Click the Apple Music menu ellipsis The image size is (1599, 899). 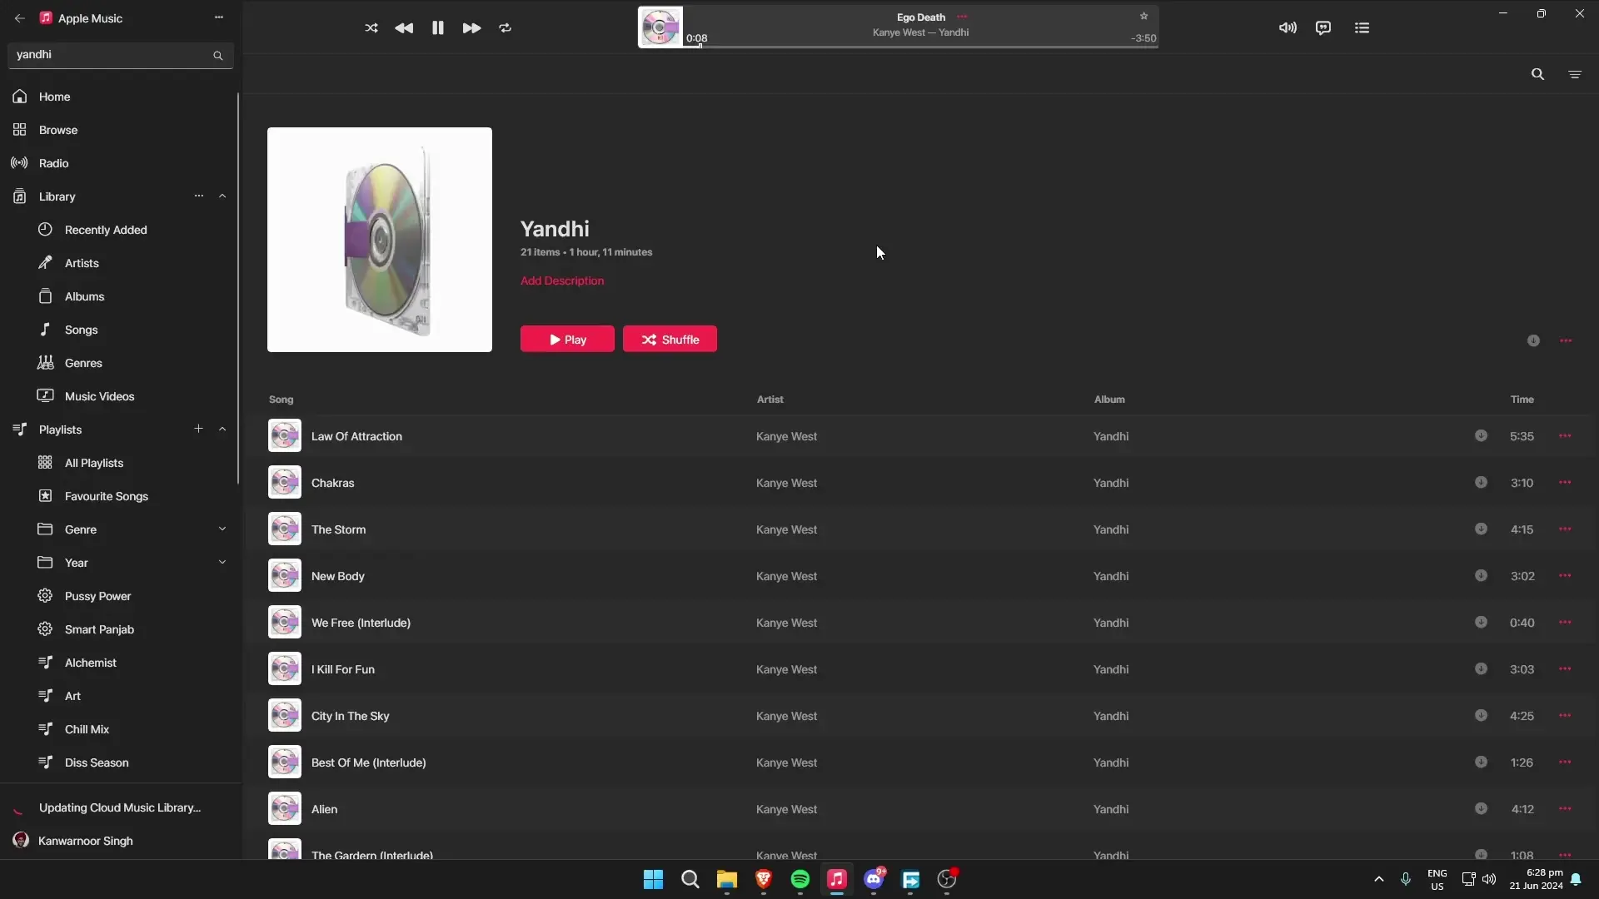point(219,17)
